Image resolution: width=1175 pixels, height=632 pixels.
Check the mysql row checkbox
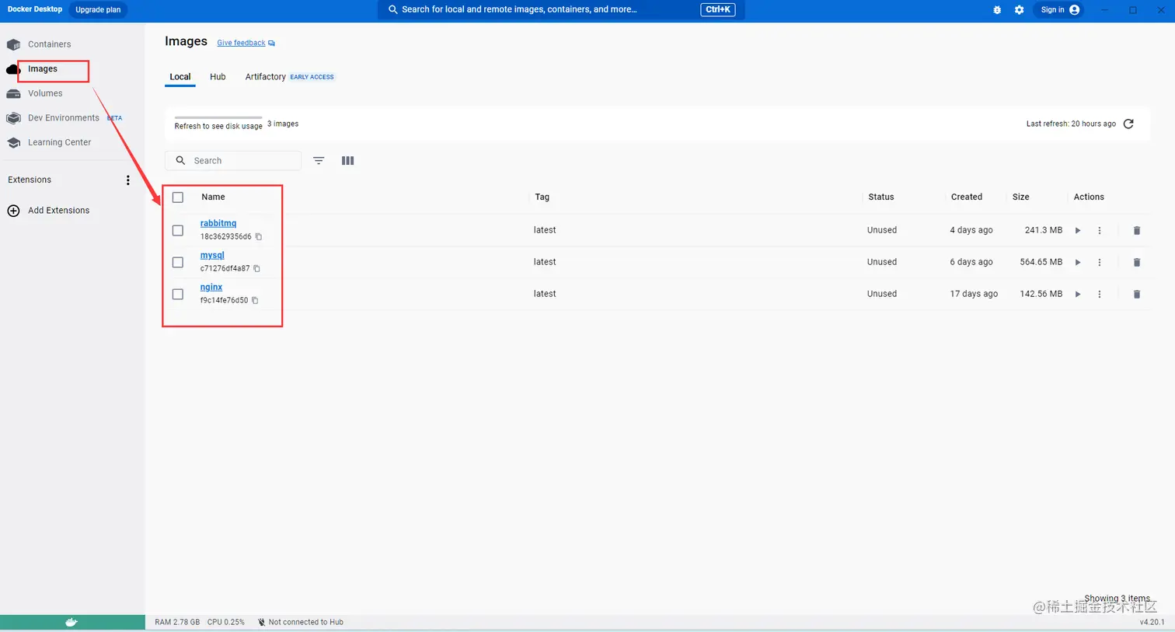click(x=178, y=262)
